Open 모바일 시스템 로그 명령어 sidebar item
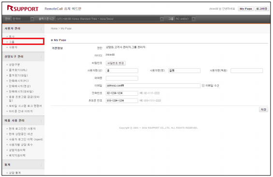This screenshot has height=177, width=273. (26, 106)
